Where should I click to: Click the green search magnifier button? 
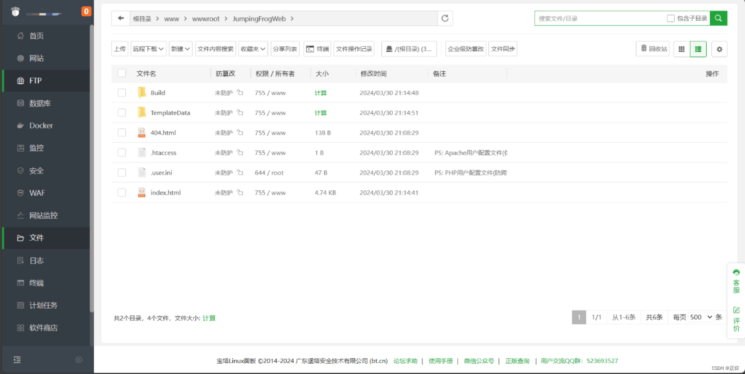[x=718, y=18]
